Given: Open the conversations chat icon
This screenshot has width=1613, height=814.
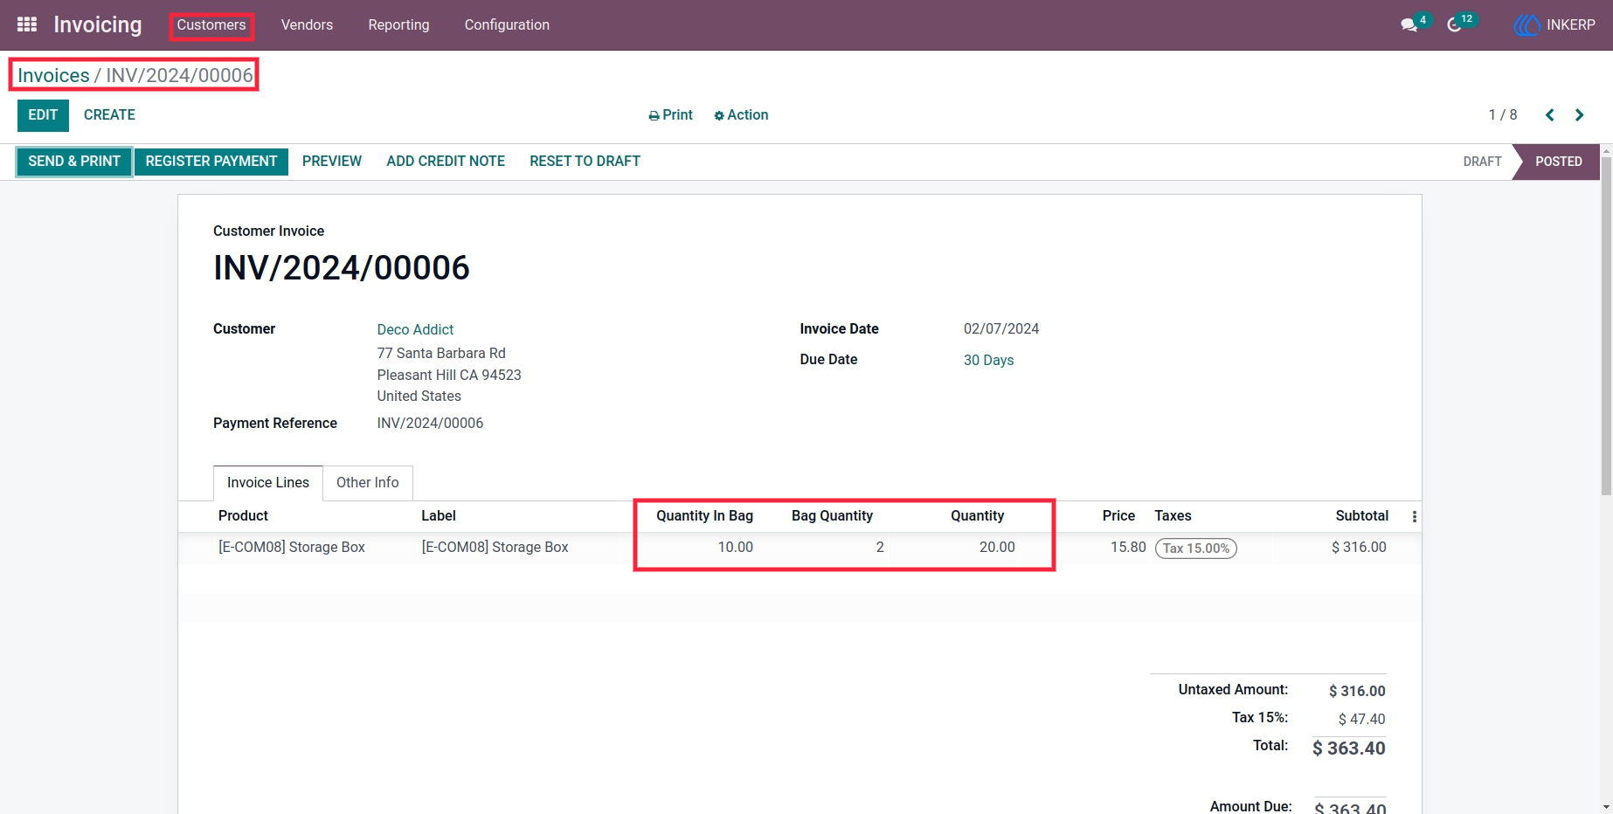Looking at the screenshot, I should click(1409, 25).
